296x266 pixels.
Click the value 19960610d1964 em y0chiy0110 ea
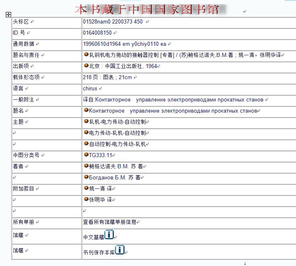click(125, 44)
